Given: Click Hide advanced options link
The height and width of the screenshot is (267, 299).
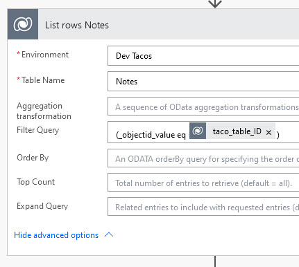Looking at the screenshot, I should (56, 235).
